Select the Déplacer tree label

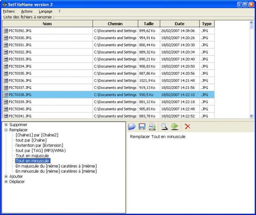click(17, 181)
